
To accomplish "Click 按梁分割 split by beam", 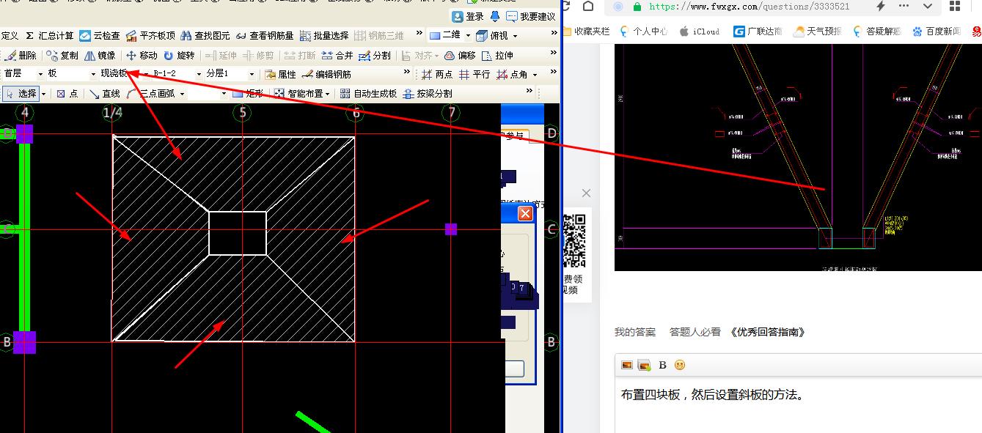I will point(428,94).
